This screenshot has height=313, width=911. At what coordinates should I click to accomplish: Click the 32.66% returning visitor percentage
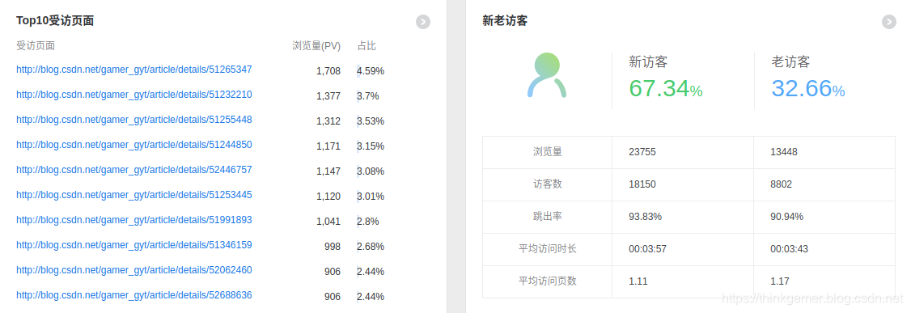[808, 88]
